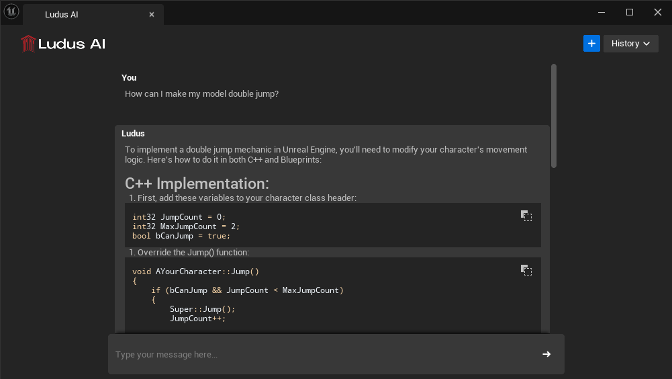
Task: Click the 'int32 JumpCount = 0;' line
Action: pyautogui.click(x=179, y=217)
